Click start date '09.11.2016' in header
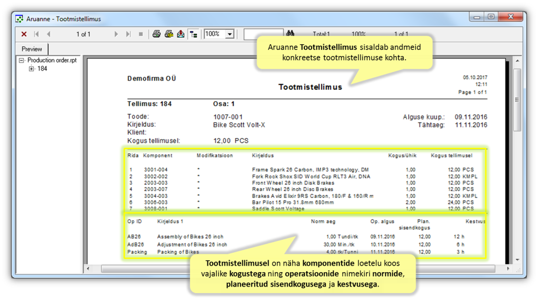Screen dimensions: 538x299 [471, 117]
